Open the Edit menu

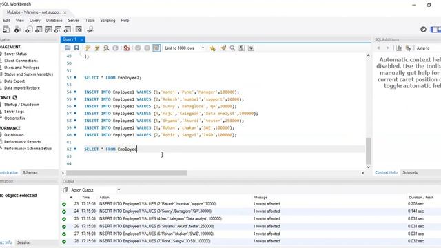click(6, 21)
